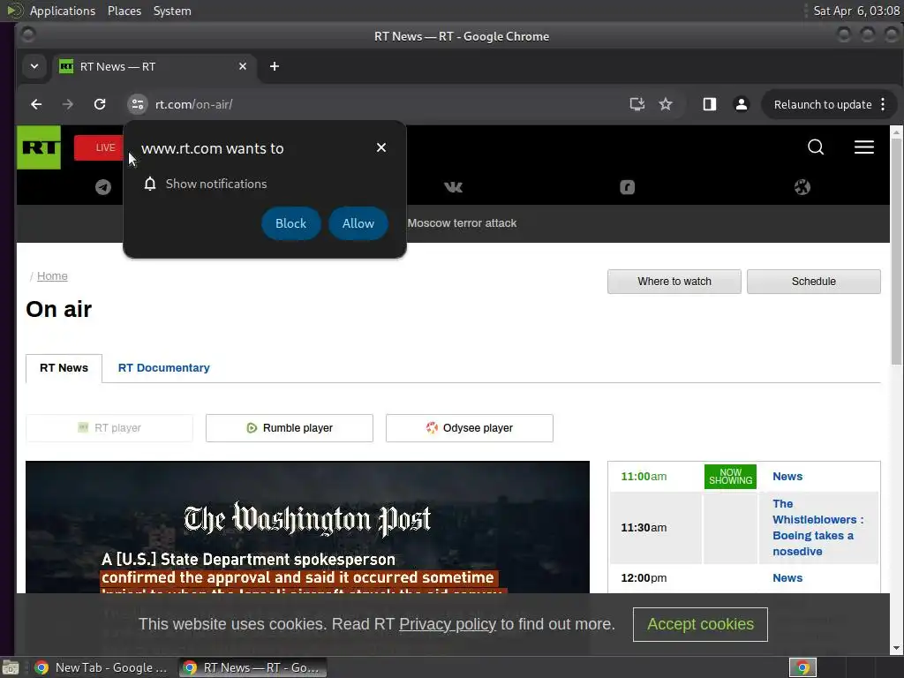Click Where to watch button

674,282
